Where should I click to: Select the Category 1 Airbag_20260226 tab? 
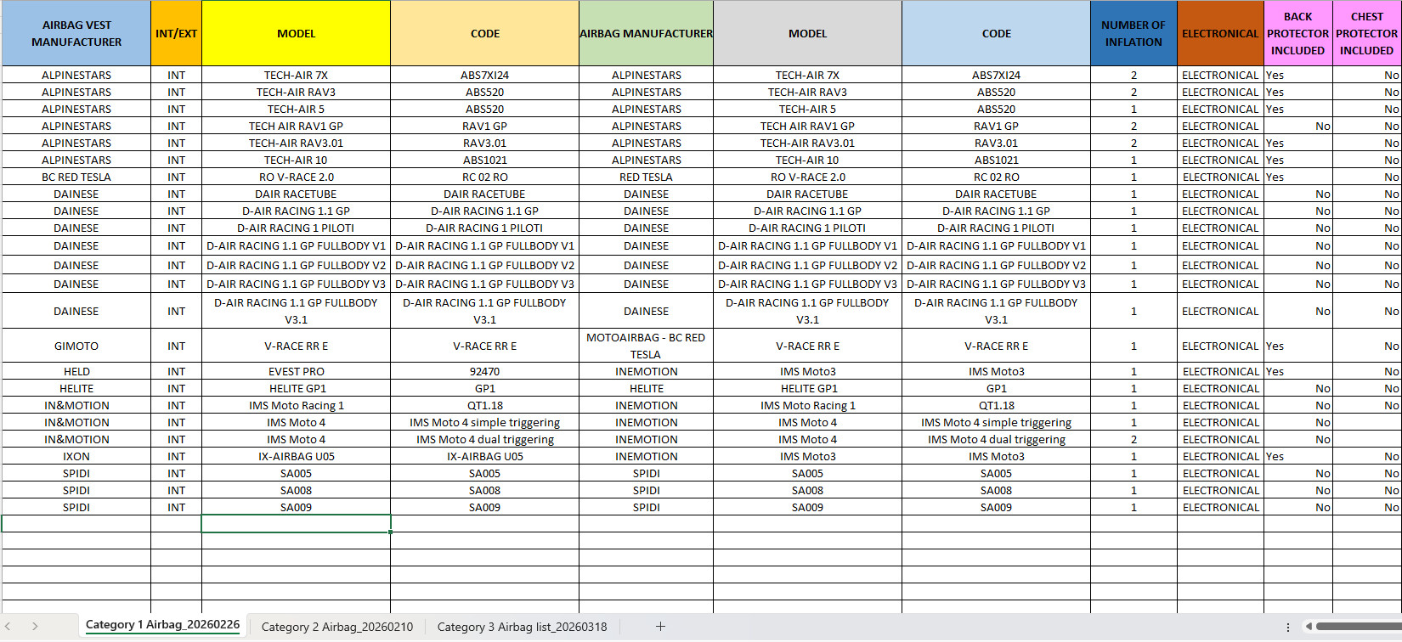[x=162, y=625]
